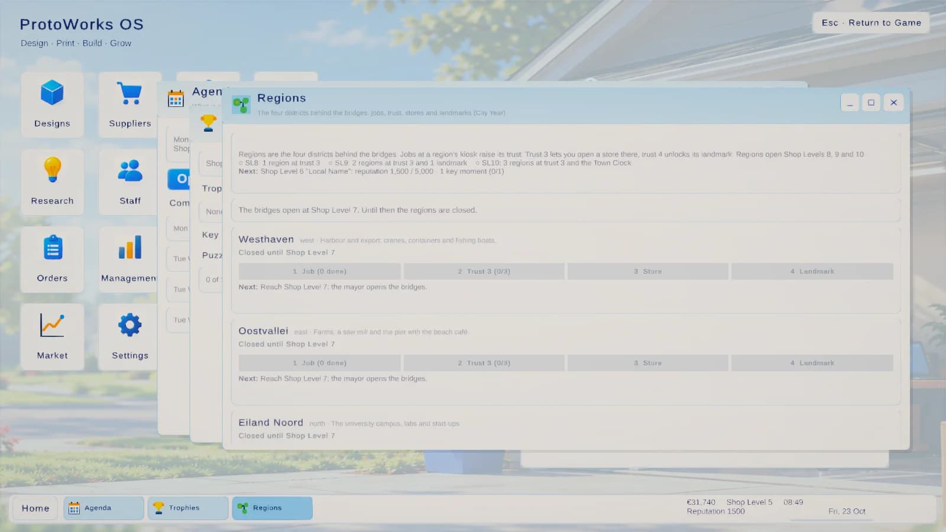Viewport: 946px width, 532px height.
Task: Select the Regions taskbar tab
Action: coord(272,508)
